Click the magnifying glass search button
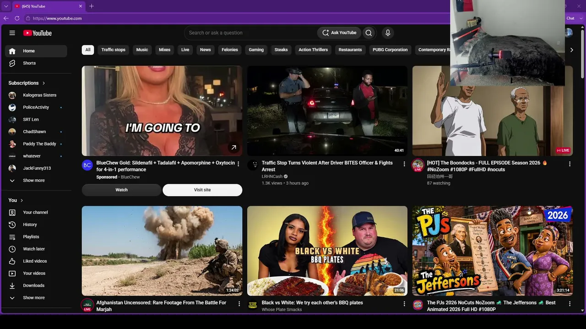Image resolution: width=586 pixels, height=329 pixels. [x=369, y=33]
